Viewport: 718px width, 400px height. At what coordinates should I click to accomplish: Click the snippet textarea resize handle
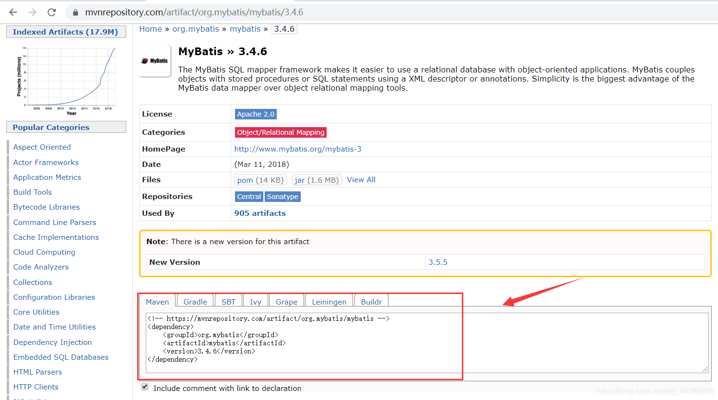[x=705, y=369]
